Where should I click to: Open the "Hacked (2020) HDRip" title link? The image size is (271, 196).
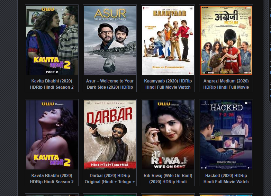(x=226, y=179)
